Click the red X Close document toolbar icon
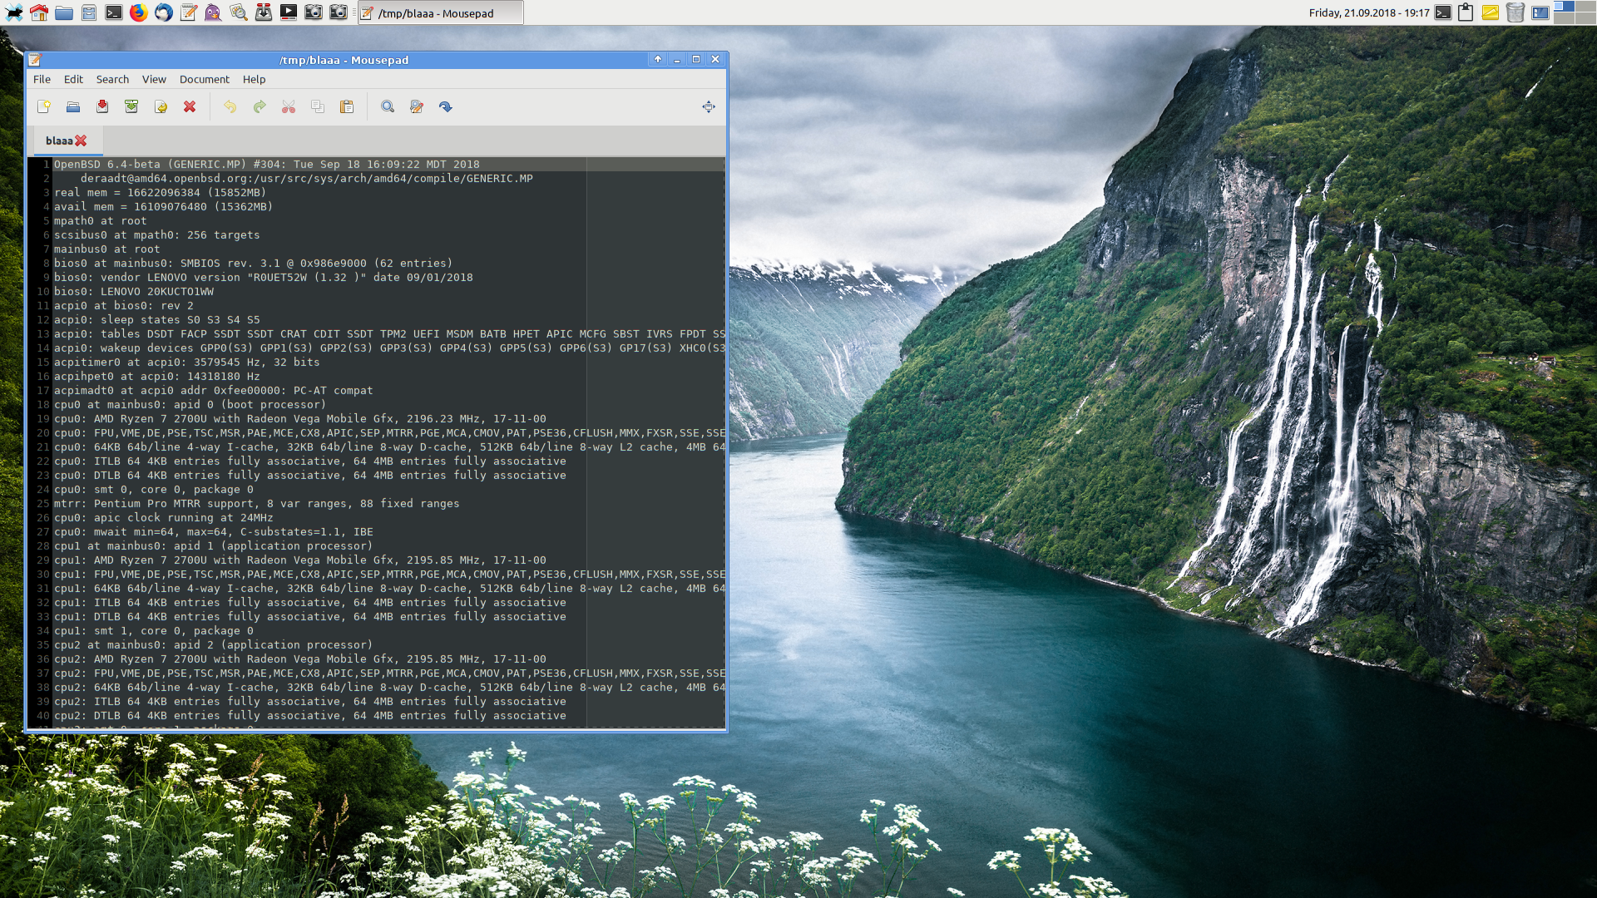This screenshot has width=1597, height=898. [x=190, y=106]
